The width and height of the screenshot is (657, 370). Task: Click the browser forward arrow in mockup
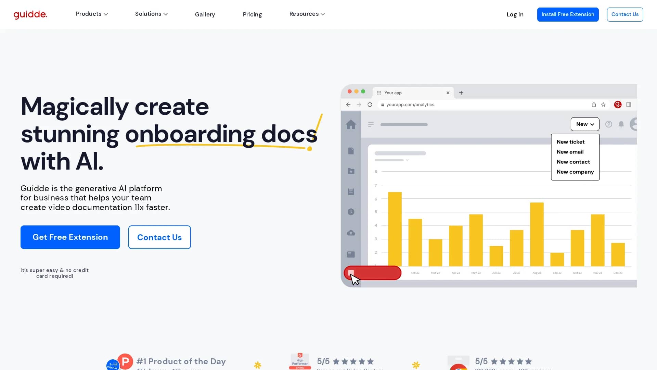[359, 104]
